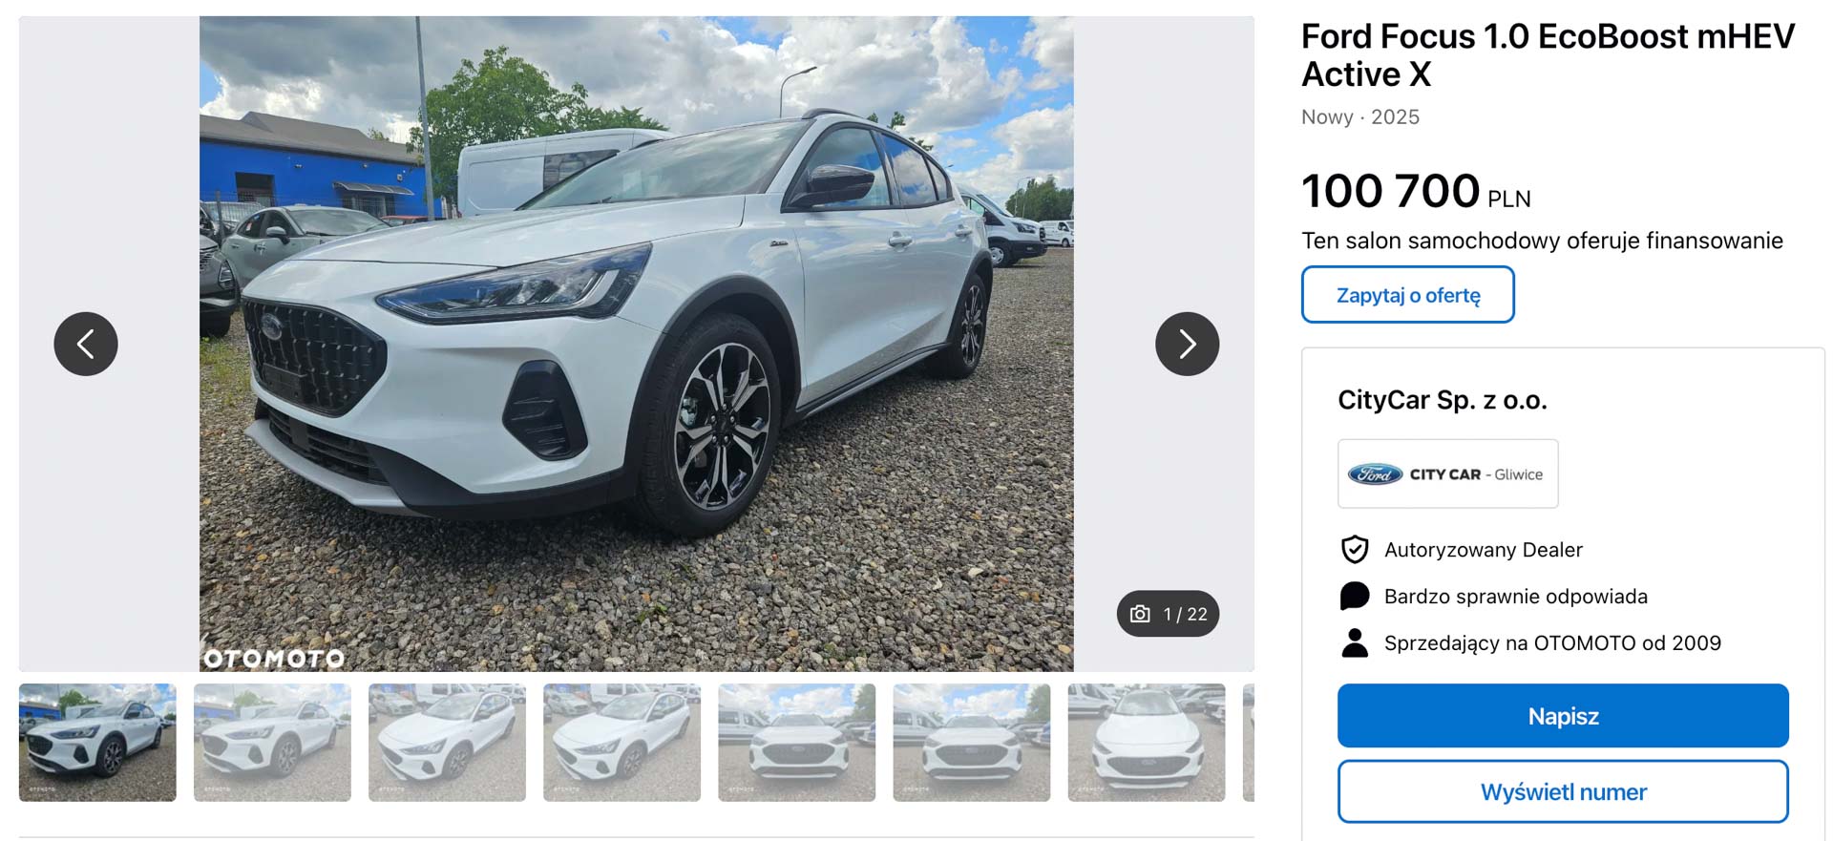Open gallery via camera icon 1 / 22
Image resolution: width=1833 pixels, height=841 pixels.
click(x=1168, y=614)
